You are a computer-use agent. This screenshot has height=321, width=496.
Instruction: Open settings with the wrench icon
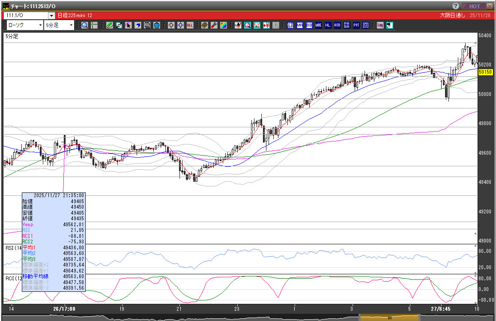pos(214,25)
